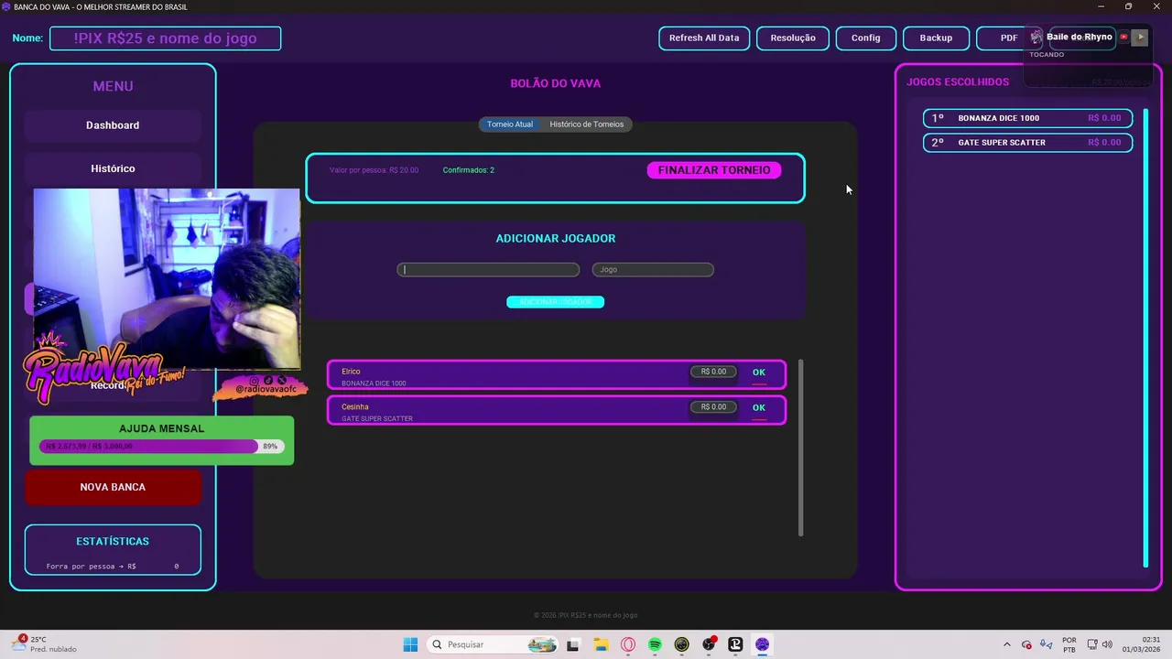Screen dimensions: 1172x659
Task: Click the Windows search box
Action: point(493,644)
